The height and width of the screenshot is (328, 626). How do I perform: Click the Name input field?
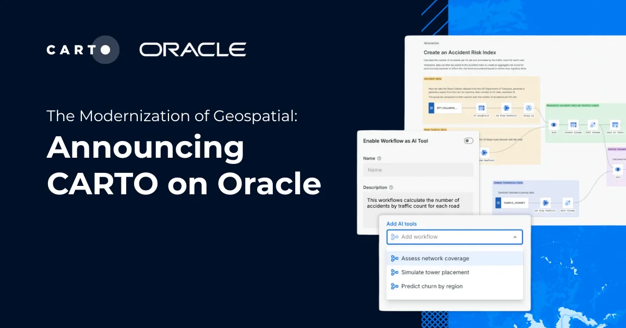pos(417,170)
